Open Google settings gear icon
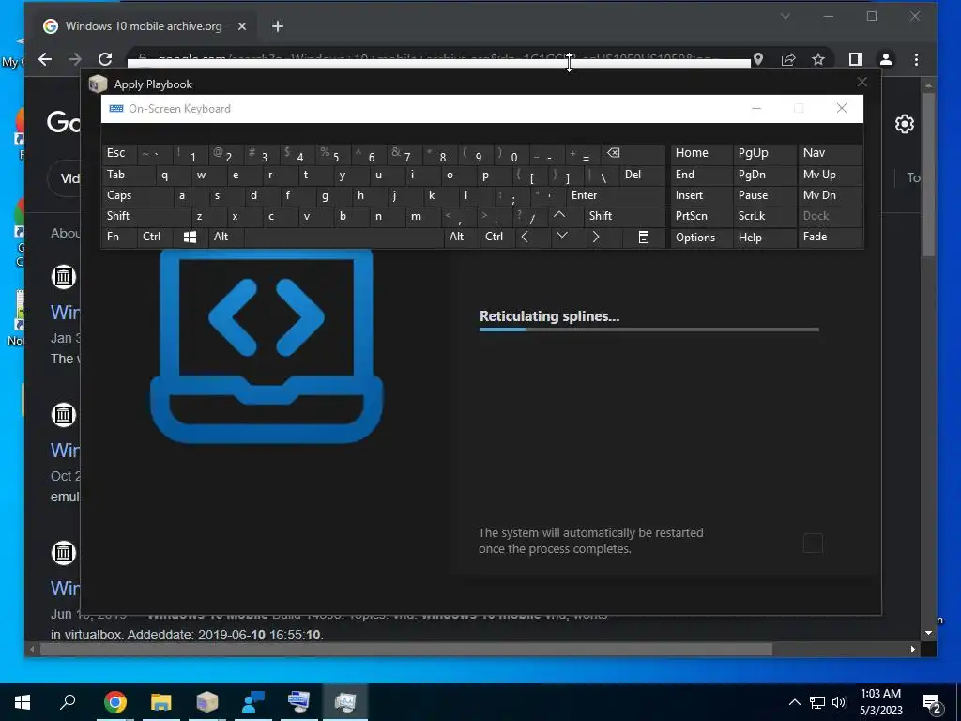The width and height of the screenshot is (961, 721). (x=905, y=124)
